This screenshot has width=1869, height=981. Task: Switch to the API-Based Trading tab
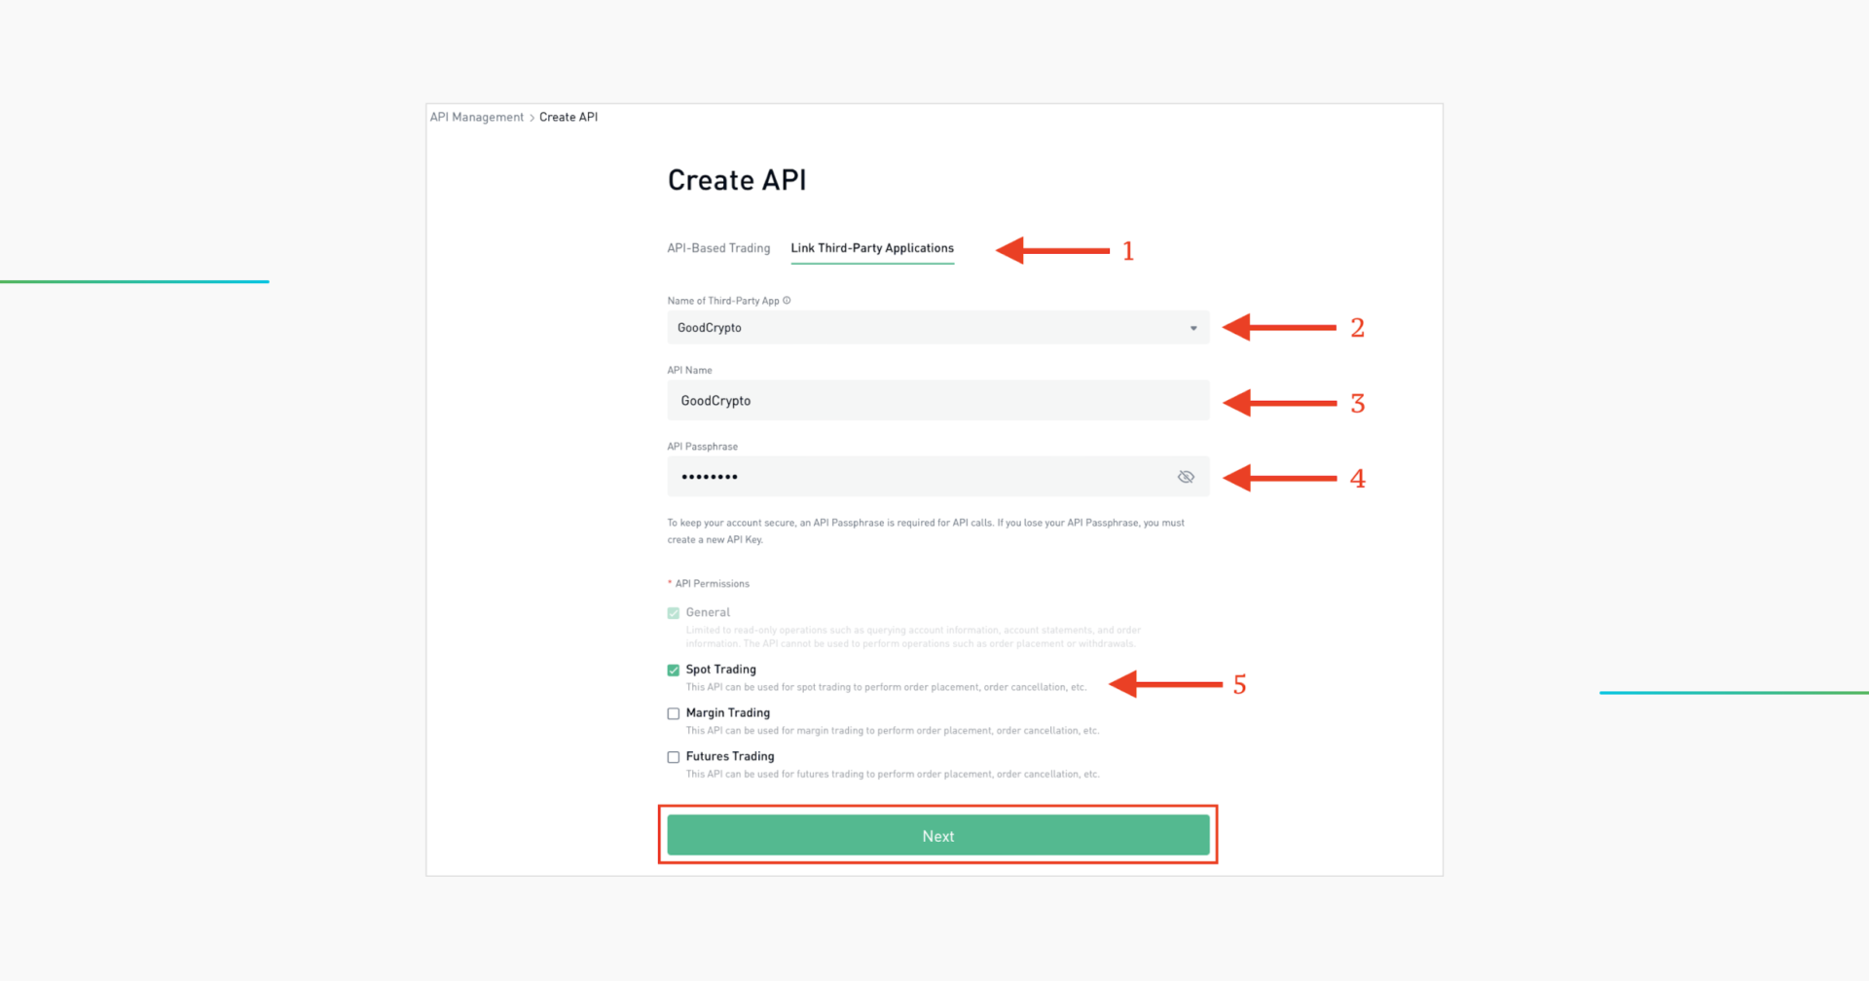click(x=718, y=248)
